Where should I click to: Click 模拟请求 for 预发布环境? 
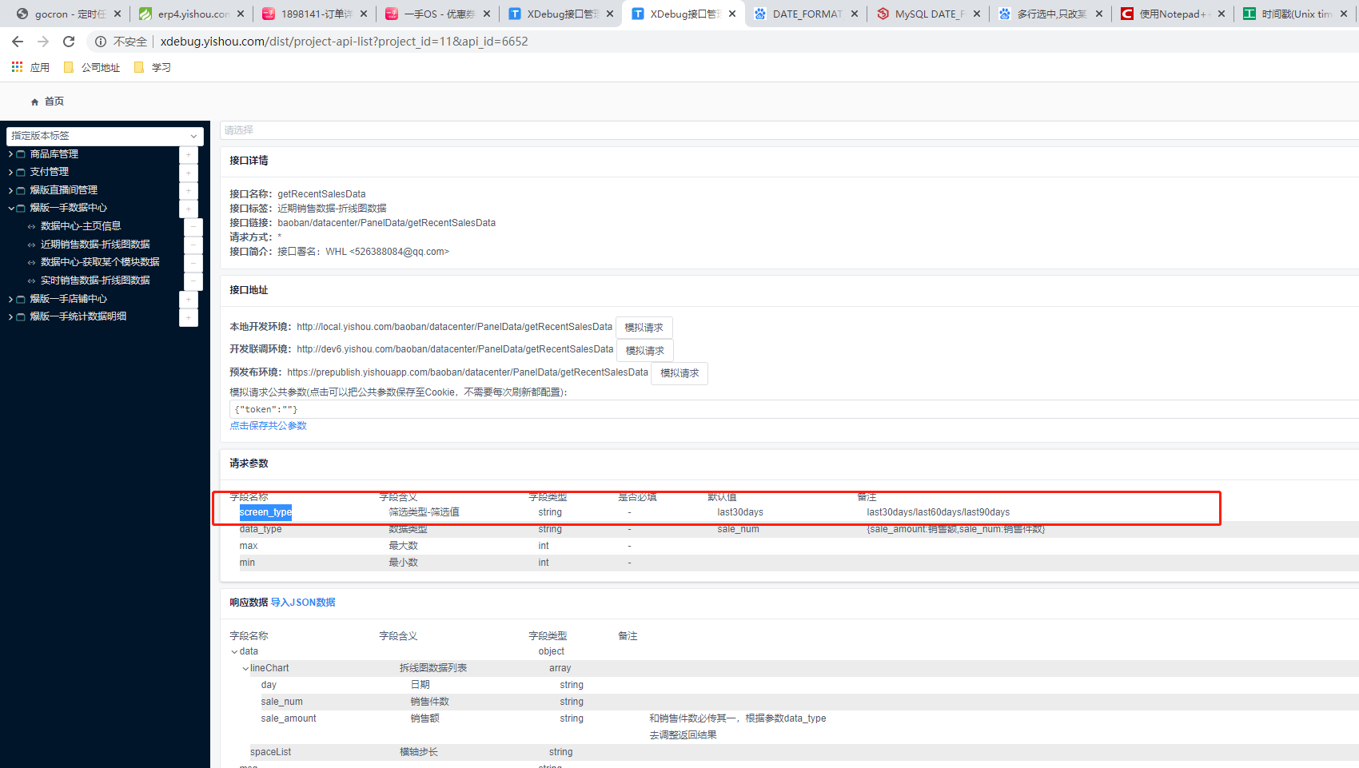[x=679, y=373]
